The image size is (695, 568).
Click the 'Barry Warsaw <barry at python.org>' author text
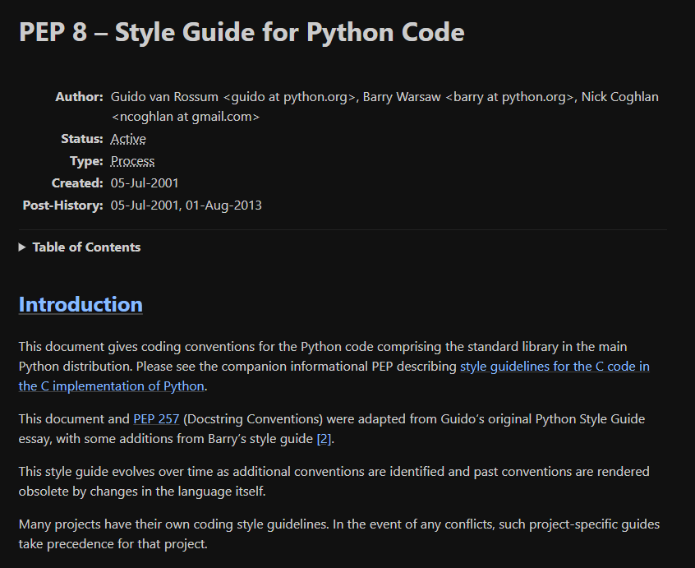(468, 97)
